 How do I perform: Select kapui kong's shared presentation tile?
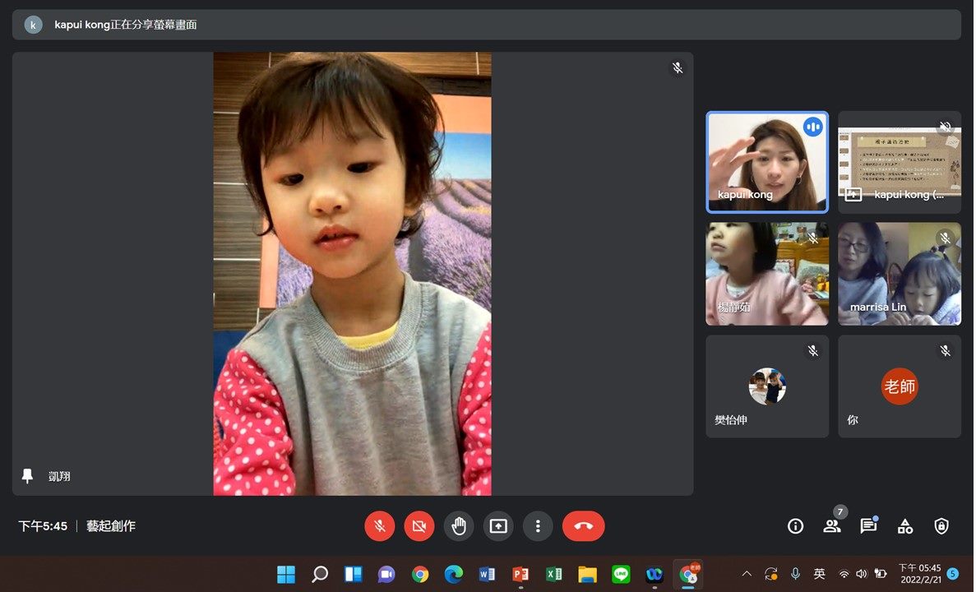point(900,163)
